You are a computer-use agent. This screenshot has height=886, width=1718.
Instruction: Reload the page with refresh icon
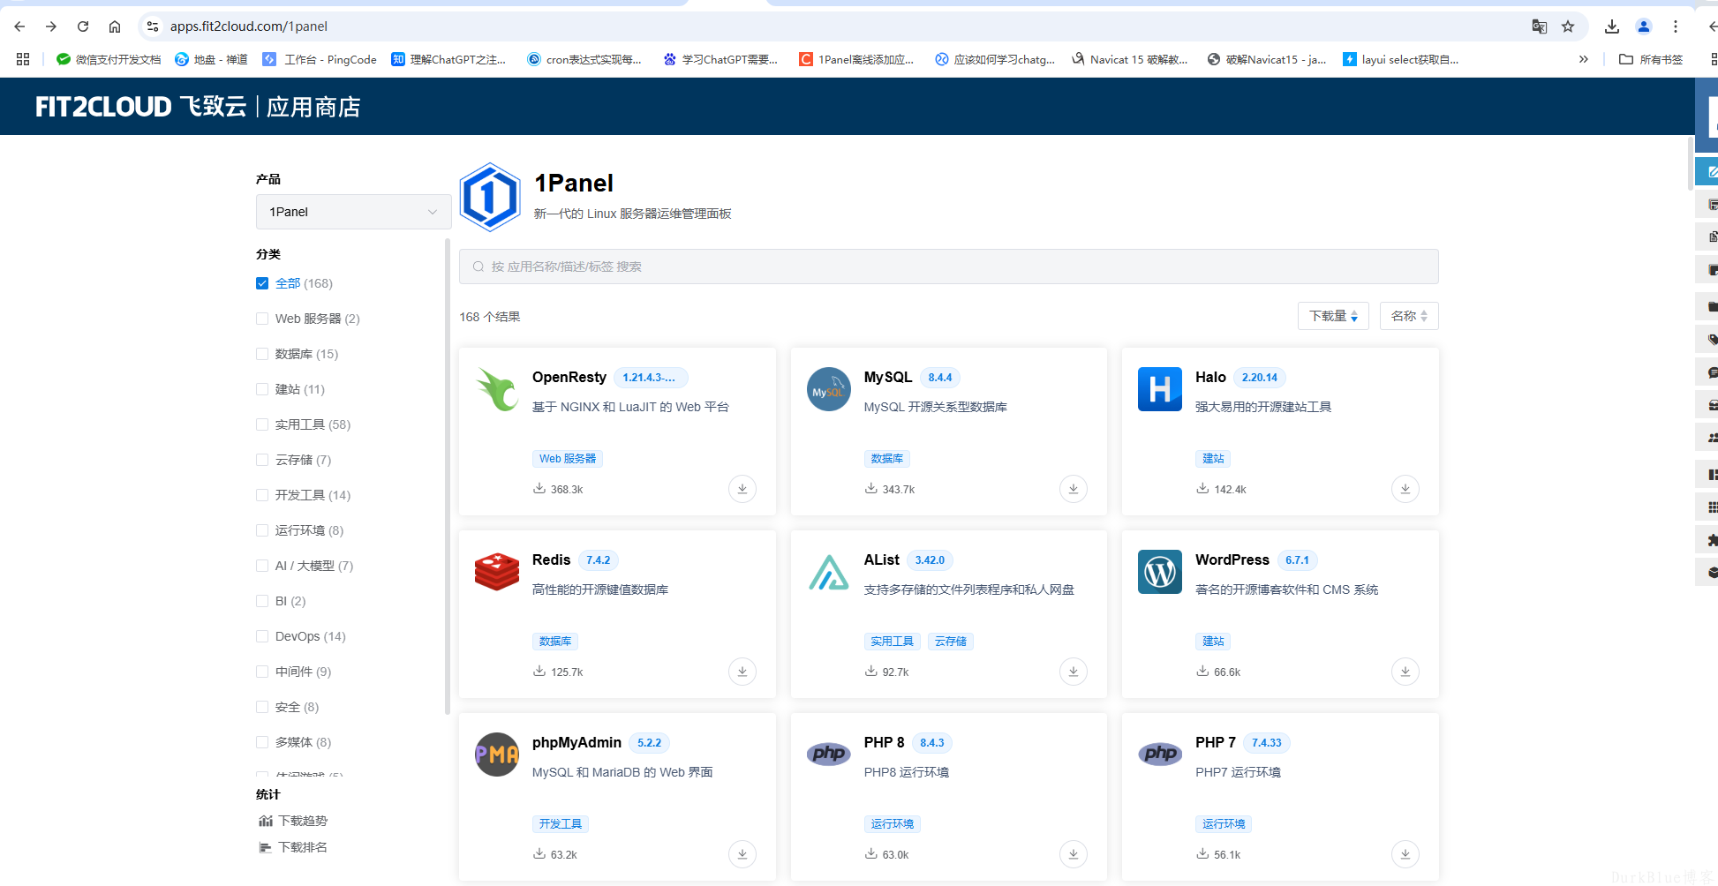pyautogui.click(x=83, y=26)
